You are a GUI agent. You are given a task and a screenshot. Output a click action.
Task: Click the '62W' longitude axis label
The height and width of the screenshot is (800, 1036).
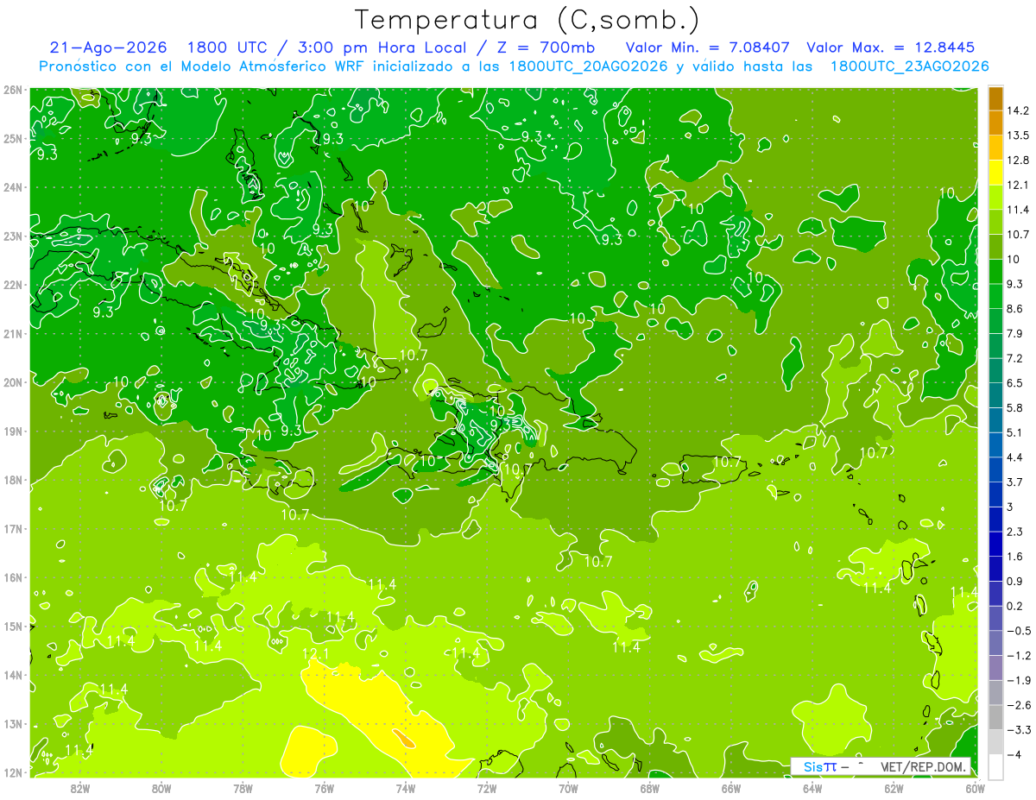pyautogui.click(x=894, y=788)
